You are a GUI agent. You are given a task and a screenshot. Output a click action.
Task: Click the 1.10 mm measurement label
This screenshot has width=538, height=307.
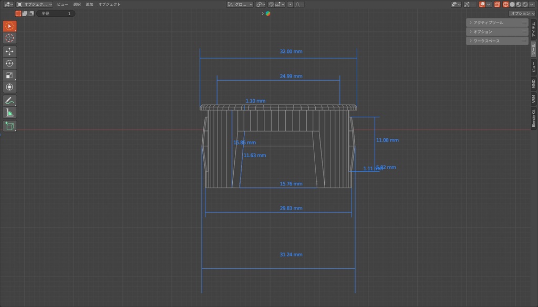point(255,101)
